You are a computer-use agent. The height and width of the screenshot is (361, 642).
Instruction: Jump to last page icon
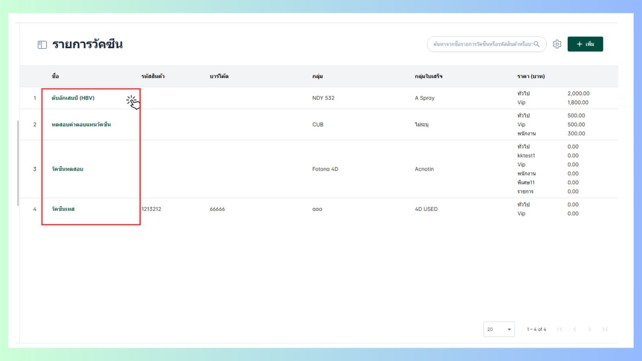(604, 329)
